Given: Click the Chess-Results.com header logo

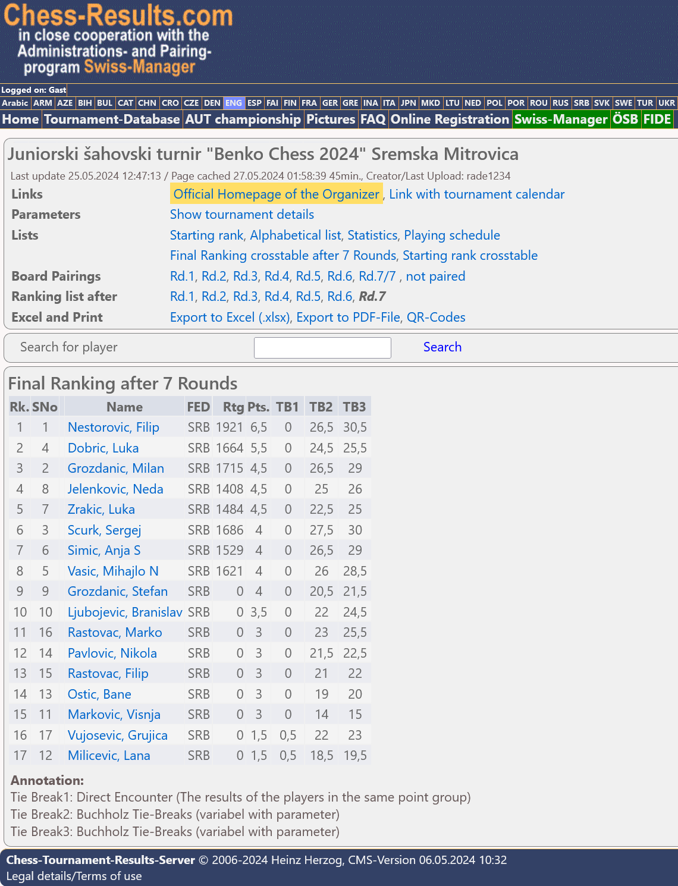Looking at the screenshot, I should coord(118,40).
